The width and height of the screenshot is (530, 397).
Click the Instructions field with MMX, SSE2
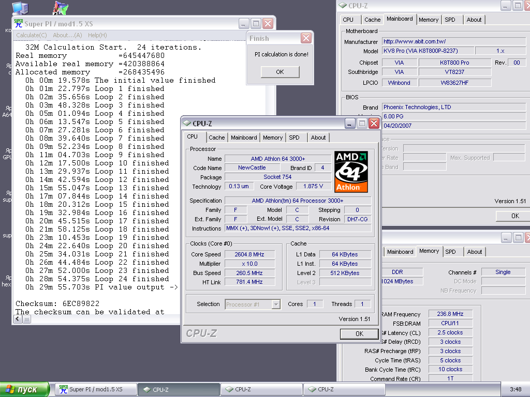click(298, 228)
